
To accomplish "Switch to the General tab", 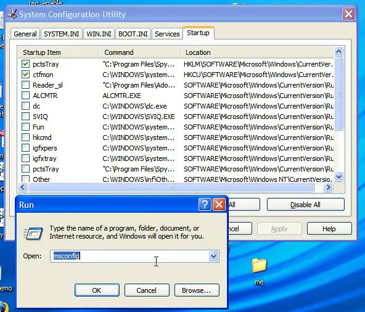I will click(x=25, y=34).
